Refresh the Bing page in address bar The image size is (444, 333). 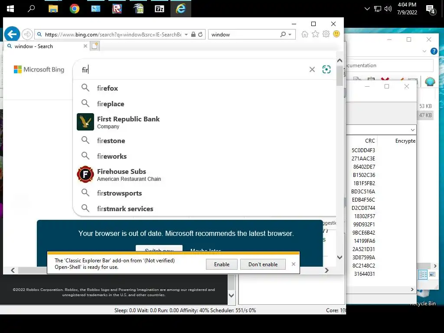pyautogui.click(x=200, y=35)
